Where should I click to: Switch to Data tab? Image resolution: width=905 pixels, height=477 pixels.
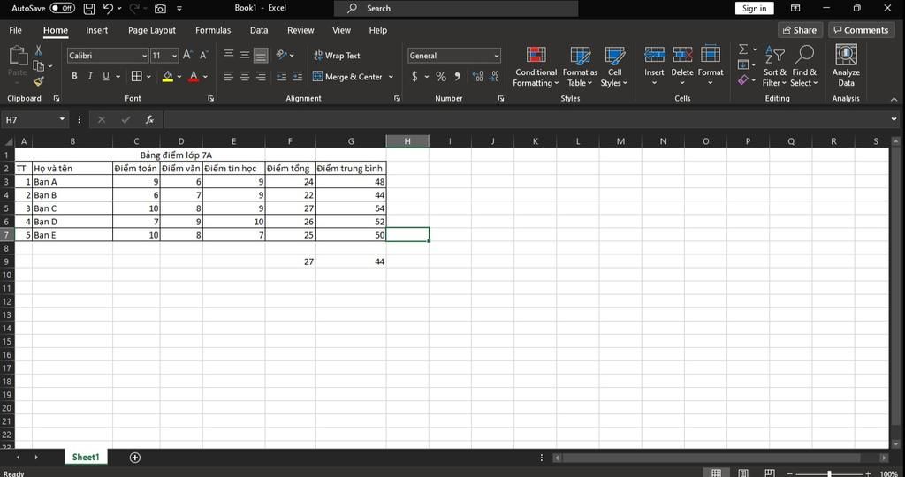coord(259,30)
